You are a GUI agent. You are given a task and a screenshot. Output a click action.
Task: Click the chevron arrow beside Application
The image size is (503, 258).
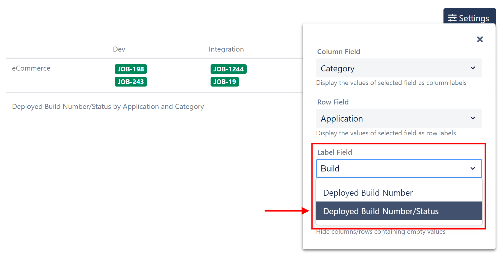[473, 118]
